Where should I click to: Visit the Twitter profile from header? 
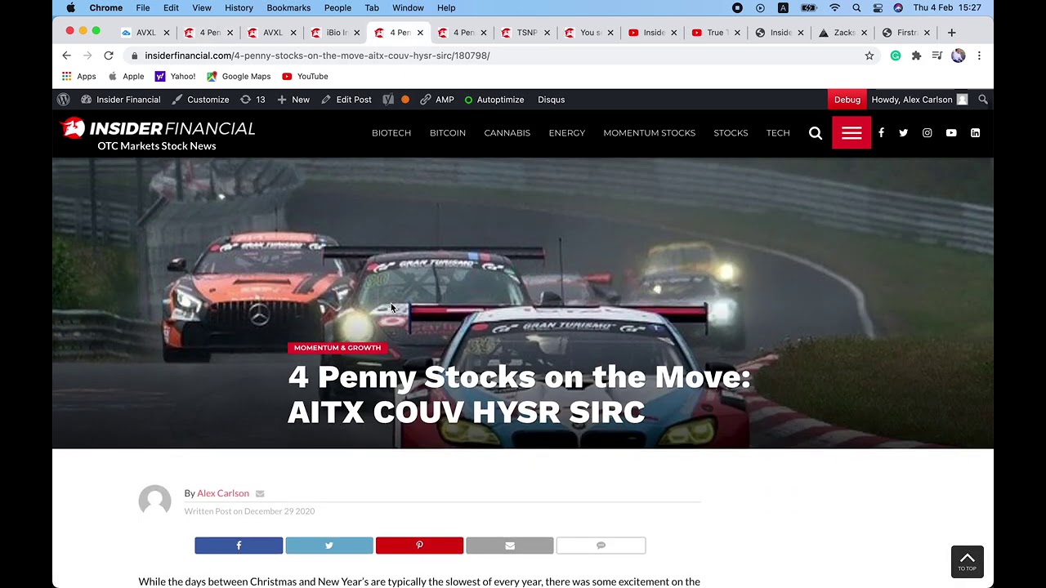coord(904,133)
